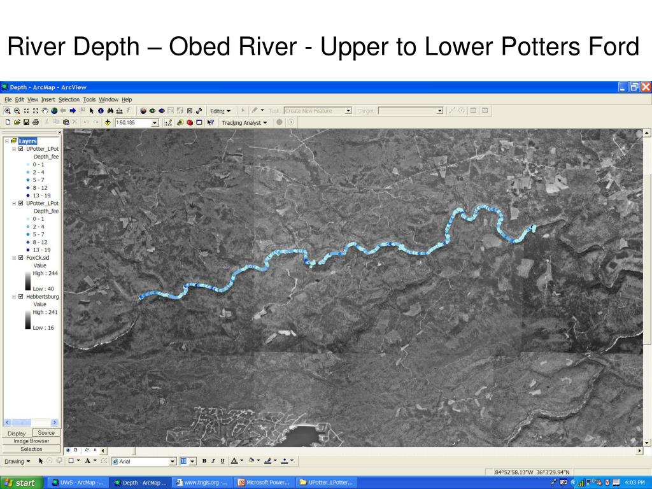
Task: Select the Pan hand tool
Action: tap(45, 111)
